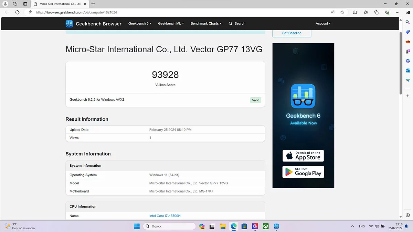Click Download on the App Store badge
The width and height of the screenshot is (413, 232).
coord(303,156)
